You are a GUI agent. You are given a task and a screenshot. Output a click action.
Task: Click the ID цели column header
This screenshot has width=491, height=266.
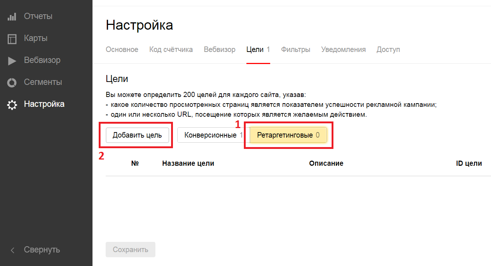point(469,164)
